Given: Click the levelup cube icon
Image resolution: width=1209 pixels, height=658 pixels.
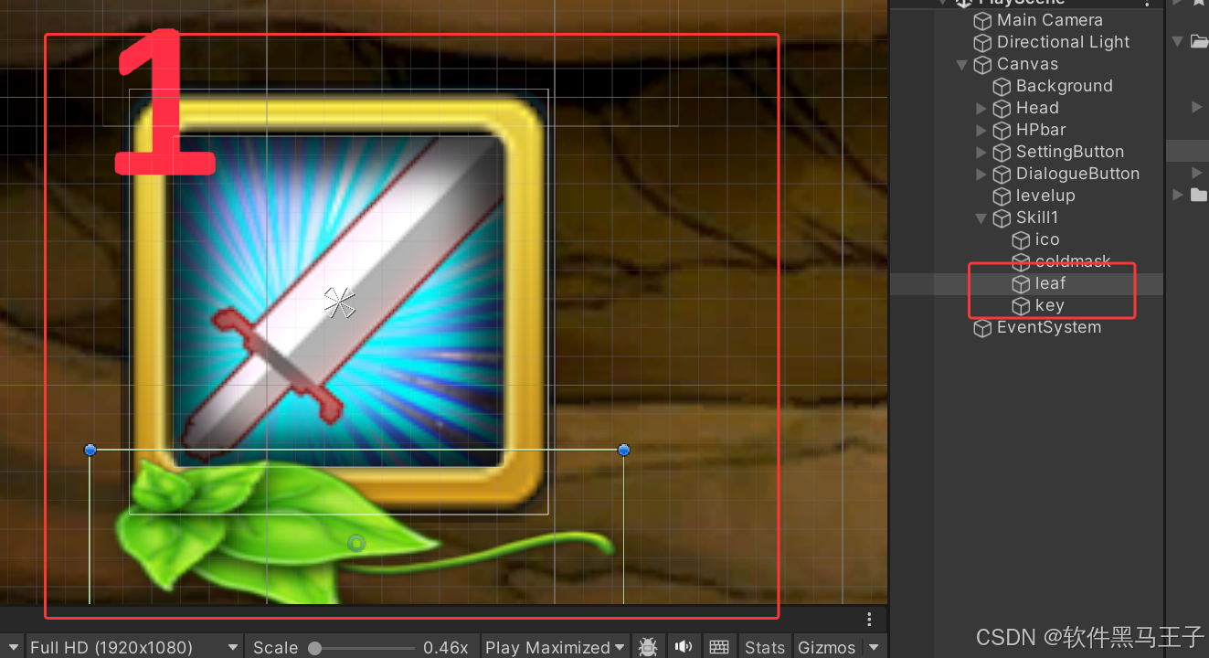Looking at the screenshot, I should 1002,196.
